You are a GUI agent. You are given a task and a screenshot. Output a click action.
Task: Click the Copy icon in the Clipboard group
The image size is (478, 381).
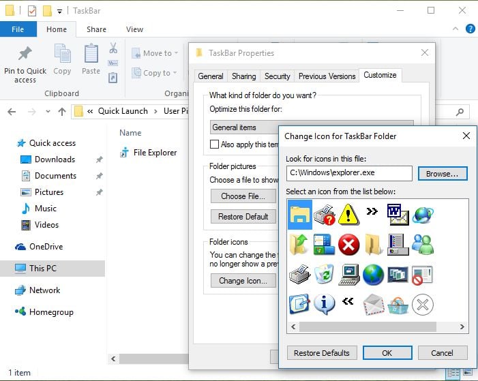click(x=62, y=59)
